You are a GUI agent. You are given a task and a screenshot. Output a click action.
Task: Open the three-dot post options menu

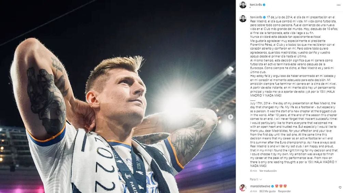point(339,5)
